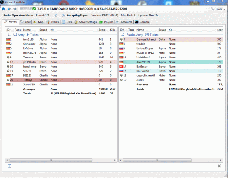Open the server connection dropdown arrow
Image resolution: width=228 pixels, height=178 pixels.
point(207,9)
